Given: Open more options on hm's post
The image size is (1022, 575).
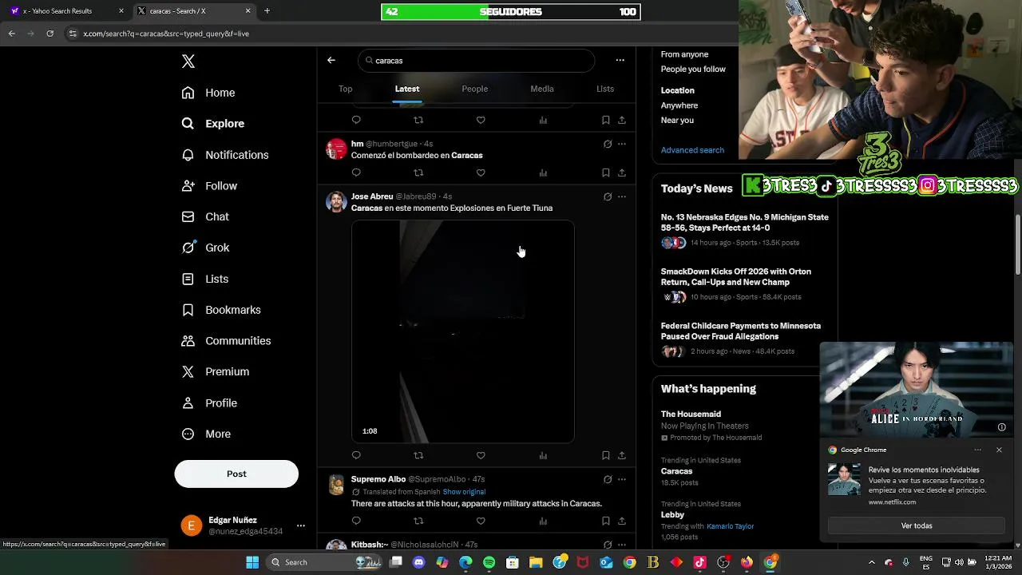Looking at the screenshot, I should [x=622, y=144].
